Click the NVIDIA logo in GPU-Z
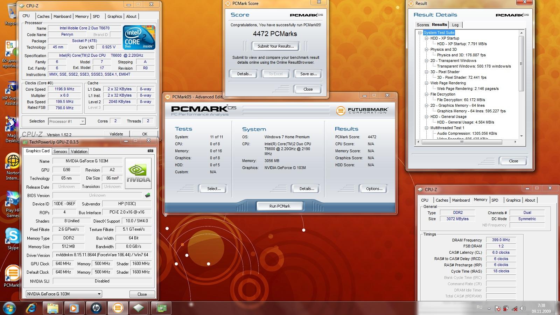Viewport: 560px width, 315px height. click(138, 174)
